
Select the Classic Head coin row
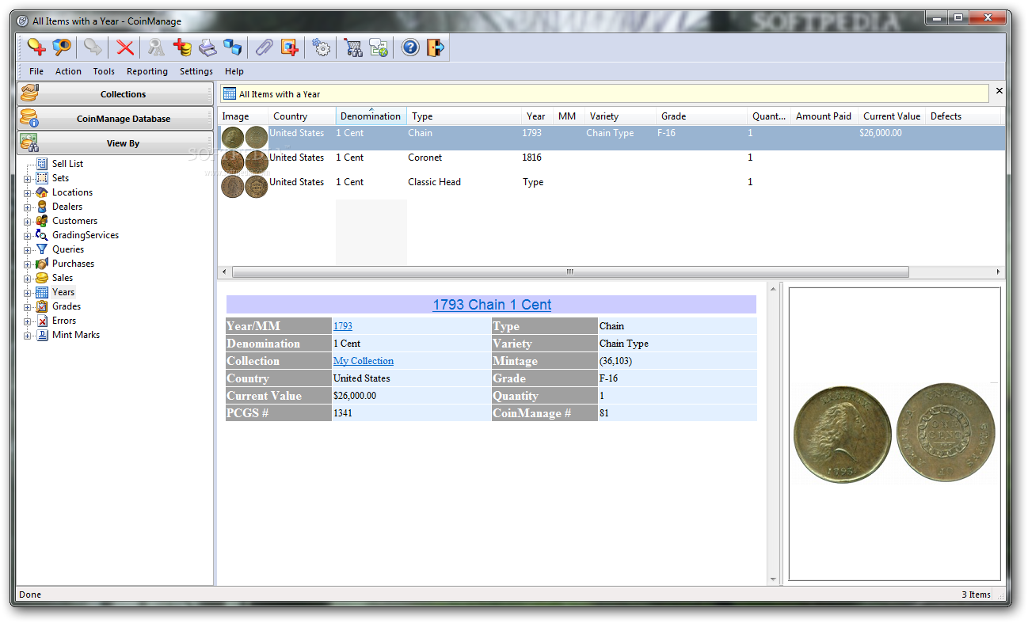(611, 188)
